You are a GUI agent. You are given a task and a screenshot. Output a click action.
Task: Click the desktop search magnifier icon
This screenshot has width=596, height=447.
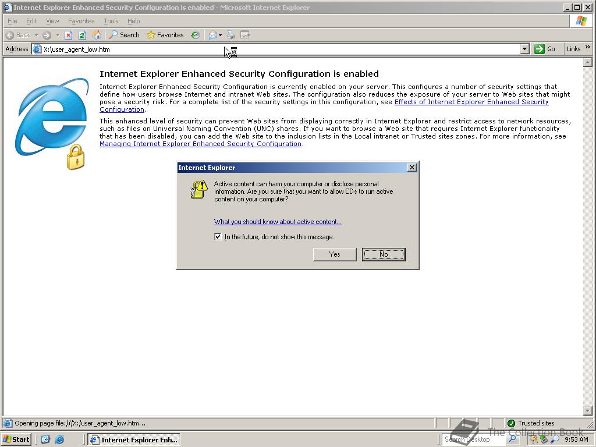pos(513,439)
